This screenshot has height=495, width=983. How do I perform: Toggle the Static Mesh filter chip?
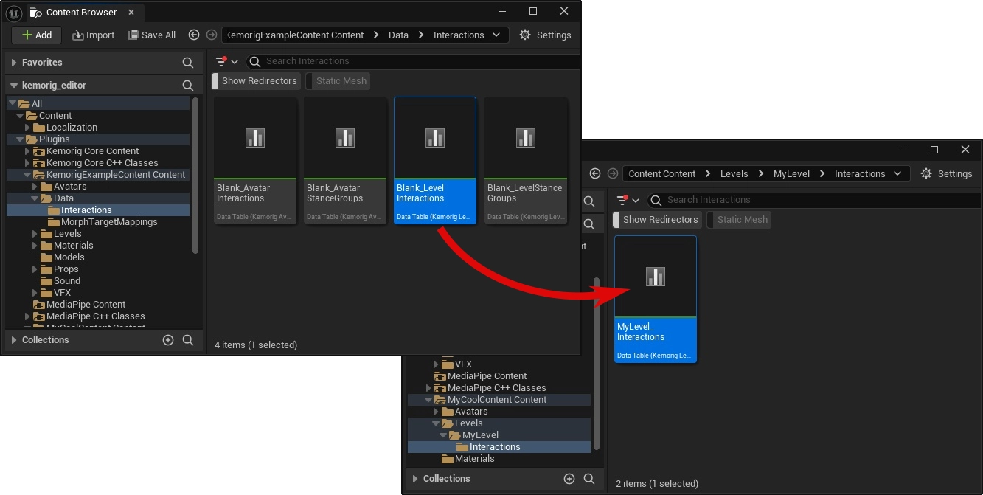pos(341,81)
